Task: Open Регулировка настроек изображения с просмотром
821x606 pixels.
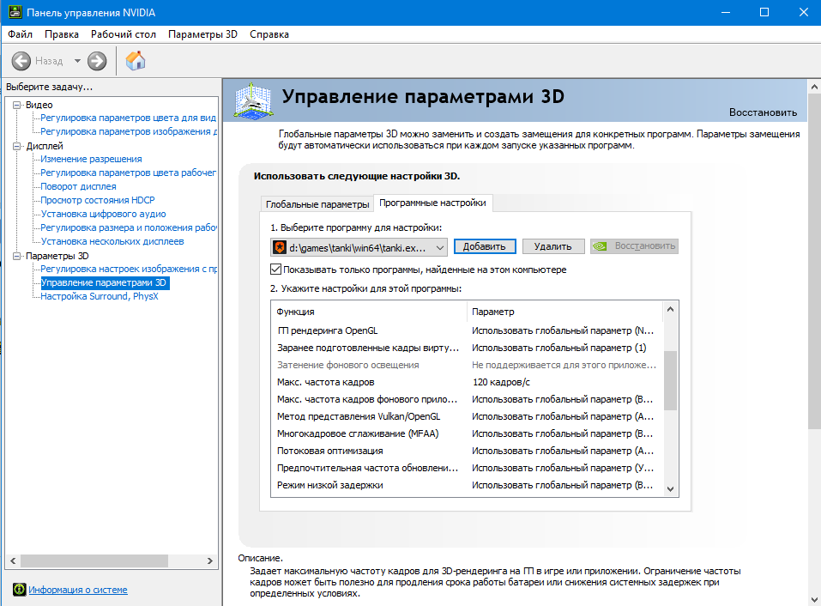Action: click(x=129, y=269)
